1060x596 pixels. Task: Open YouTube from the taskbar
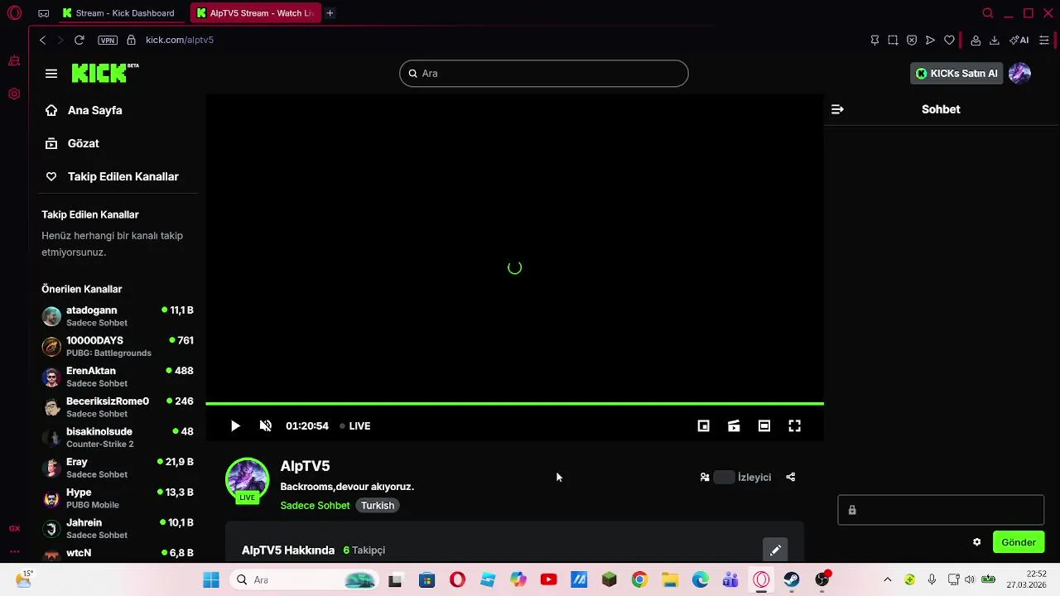click(548, 580)
